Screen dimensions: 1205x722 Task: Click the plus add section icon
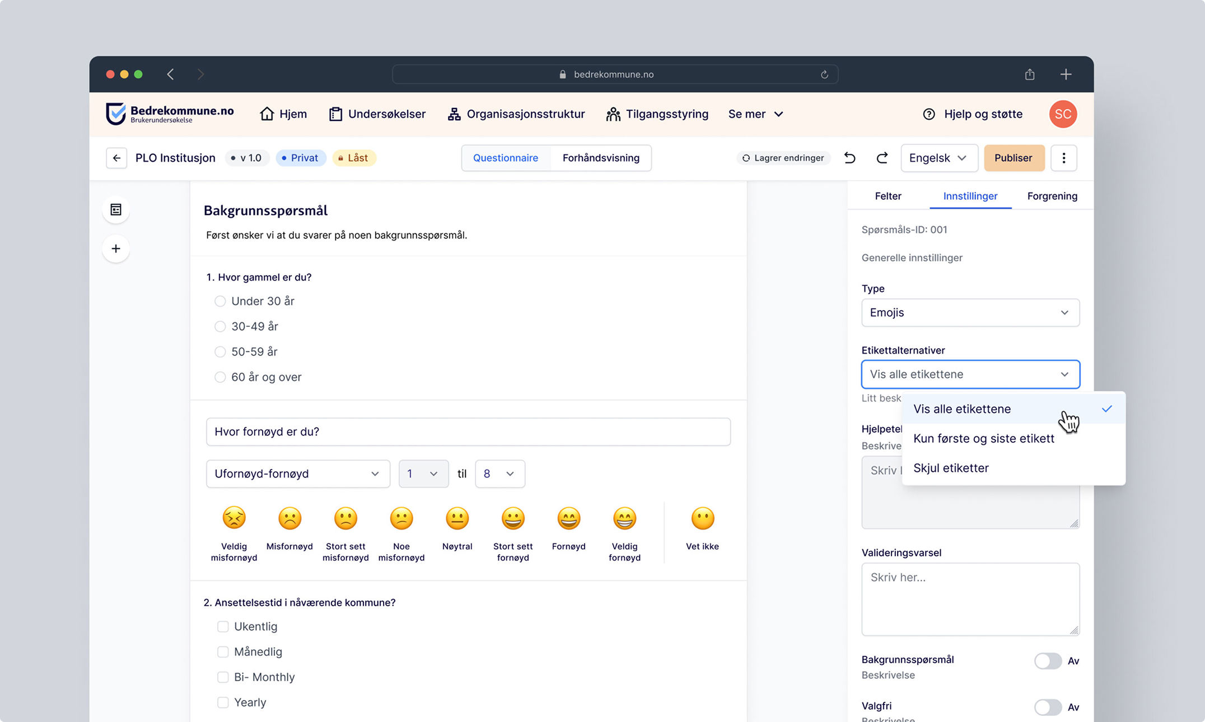(116, 249)
